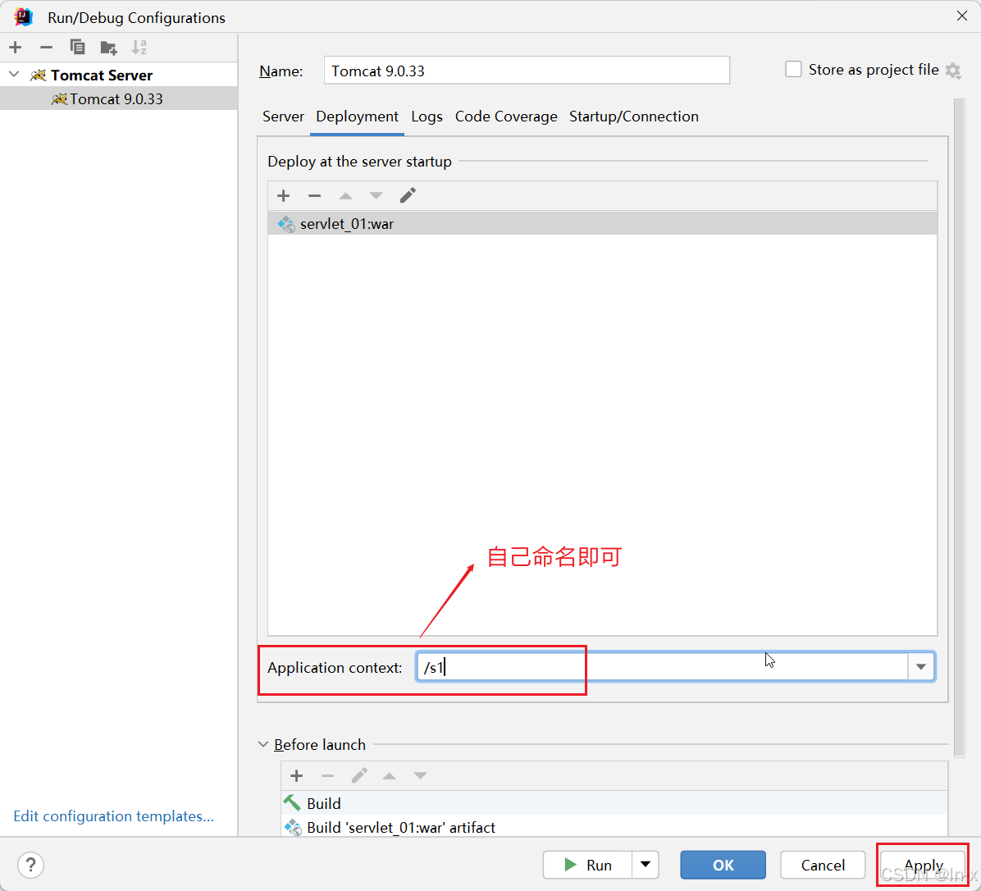This screenshot has width=981, height=891.
Task: Open the Run button dropdown arrow
Action: [x=645, y=865]
